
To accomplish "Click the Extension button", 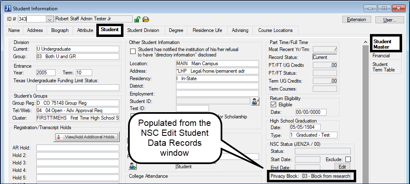I will click(x=357, y=20).
